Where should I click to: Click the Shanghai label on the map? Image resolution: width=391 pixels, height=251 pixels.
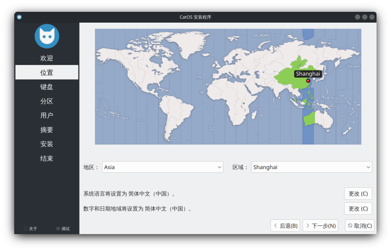[x=308, y=74]
